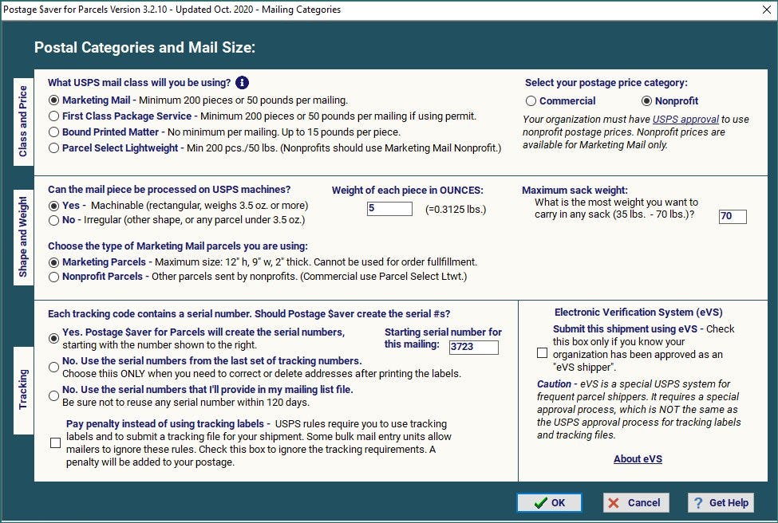Use serial numbers from mailing list file

click(53, 396)
